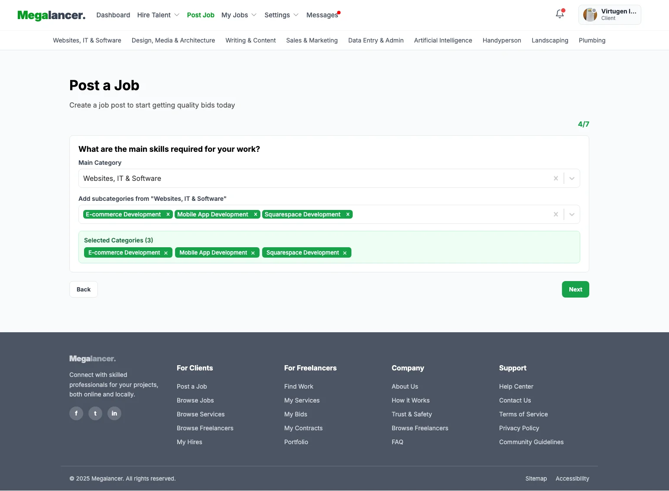This screenshot has width=669, height=491.
Task: Clear all selected subcategories in the field
Action: click(x=555, y=214)
